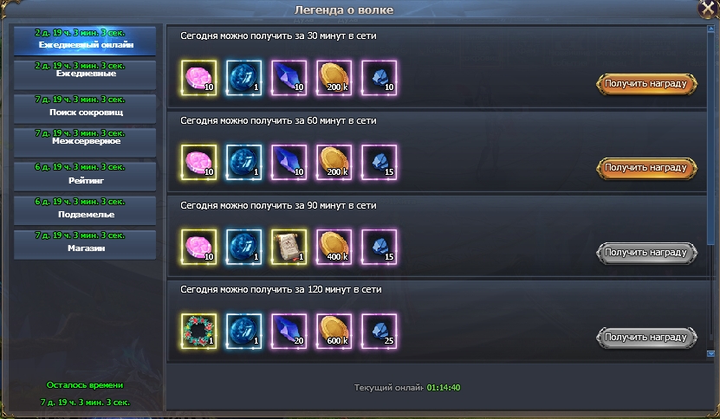Viewport: 720px width, 419px height.
Task: Open the Рейтинг tab
Action: pyautogui.click(x=85, y=177)
